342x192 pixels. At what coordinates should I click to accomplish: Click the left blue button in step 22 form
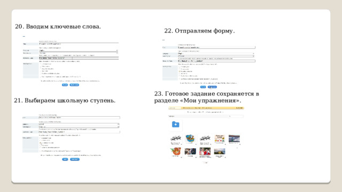point(203,87)
